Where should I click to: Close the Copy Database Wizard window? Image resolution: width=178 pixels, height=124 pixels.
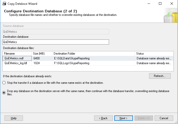(172, 4)
